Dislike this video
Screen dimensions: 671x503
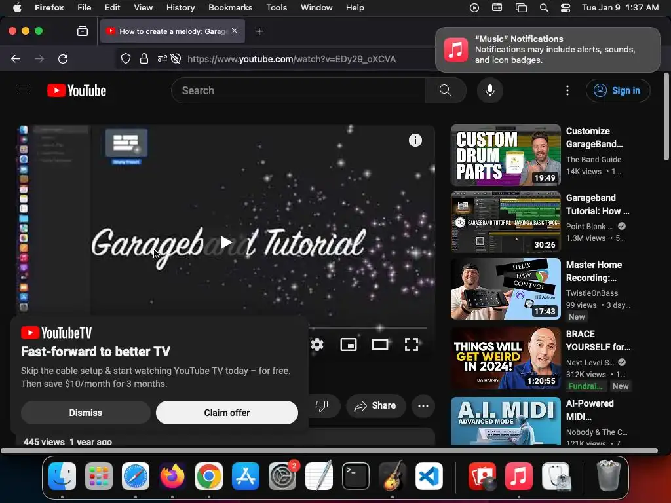pos(322,405)
